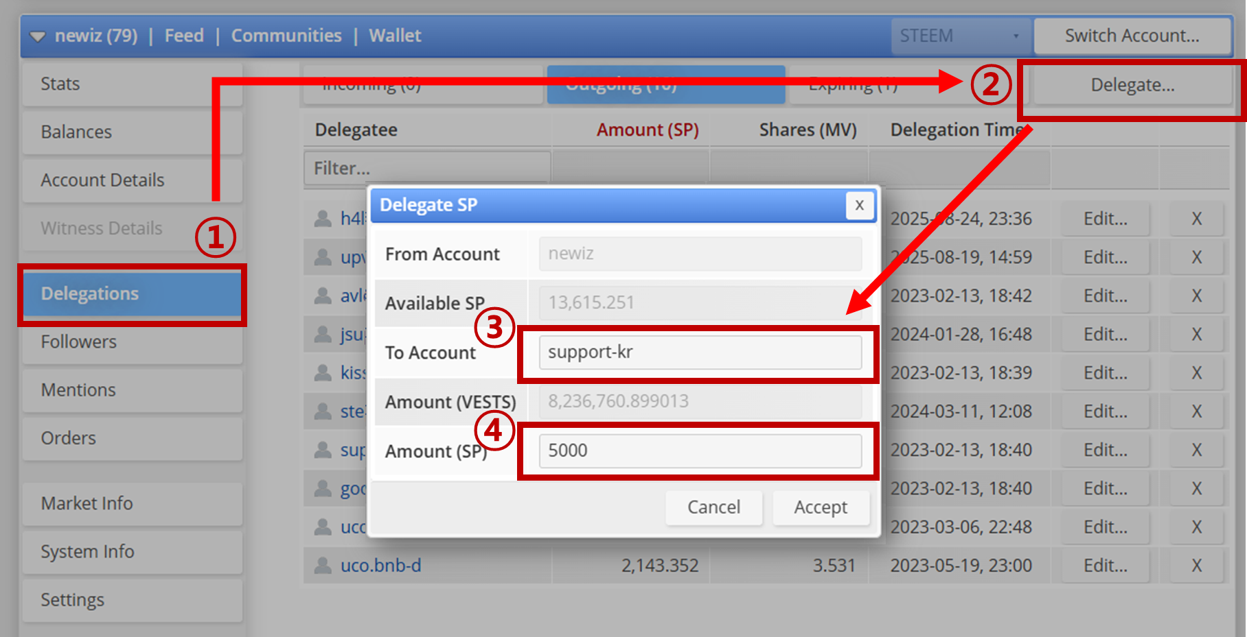Remove the delegation dated 2024-03-11, 12:08
Image resolution: width=1247 pixels, height=637 pixels.
(x=1197, y=411)
